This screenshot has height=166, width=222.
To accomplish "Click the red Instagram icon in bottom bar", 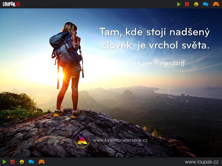I will 13,162.
